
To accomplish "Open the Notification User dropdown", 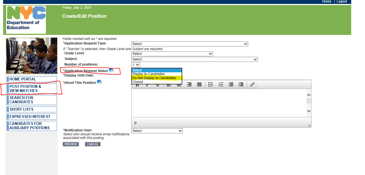I will tap(157, 131).
